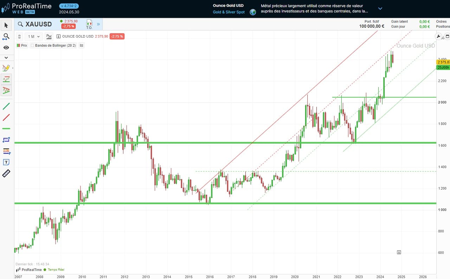Open chart settings wrench icon
Screen dimensions: 450x279
[x=438, y=36]
